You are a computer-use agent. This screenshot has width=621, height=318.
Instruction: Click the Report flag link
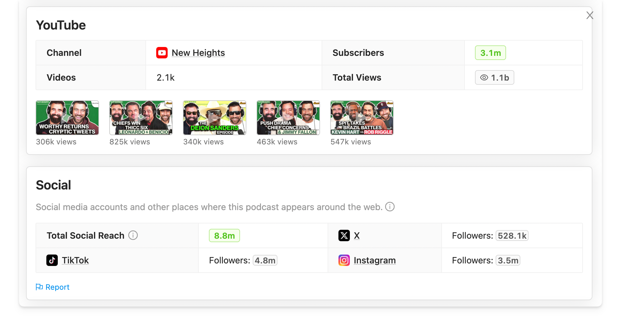(x=53, y=287)
